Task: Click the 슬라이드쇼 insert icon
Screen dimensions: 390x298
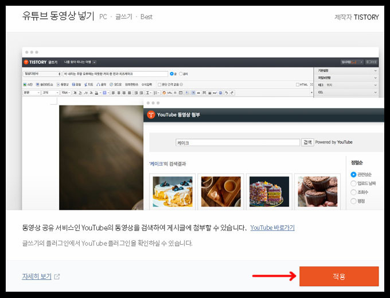Action: 37,84
